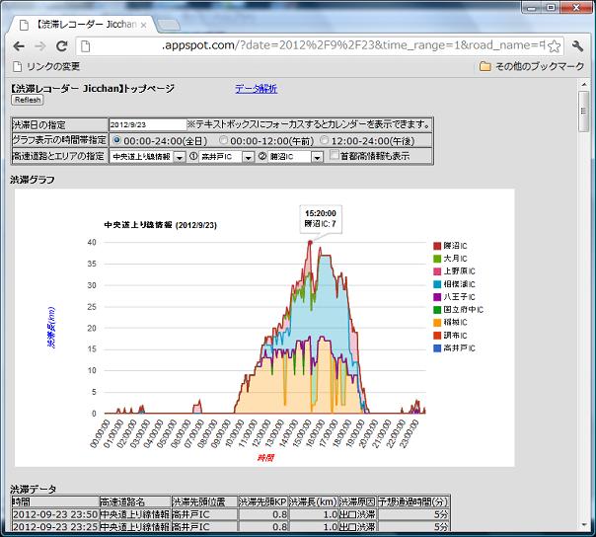
Task: Click the 稲城IC legend color swatch
Action: 437,323
